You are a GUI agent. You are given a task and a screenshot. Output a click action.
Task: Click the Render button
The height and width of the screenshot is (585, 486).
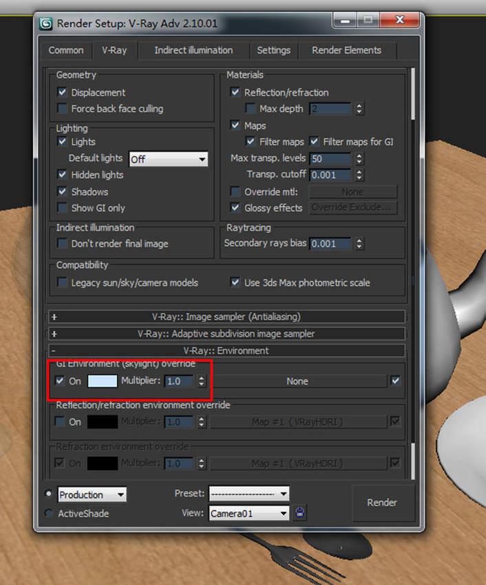[x=382, y=502]
